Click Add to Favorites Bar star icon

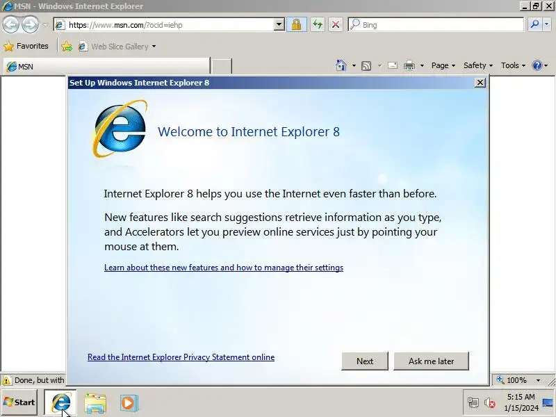click(67, 47)
